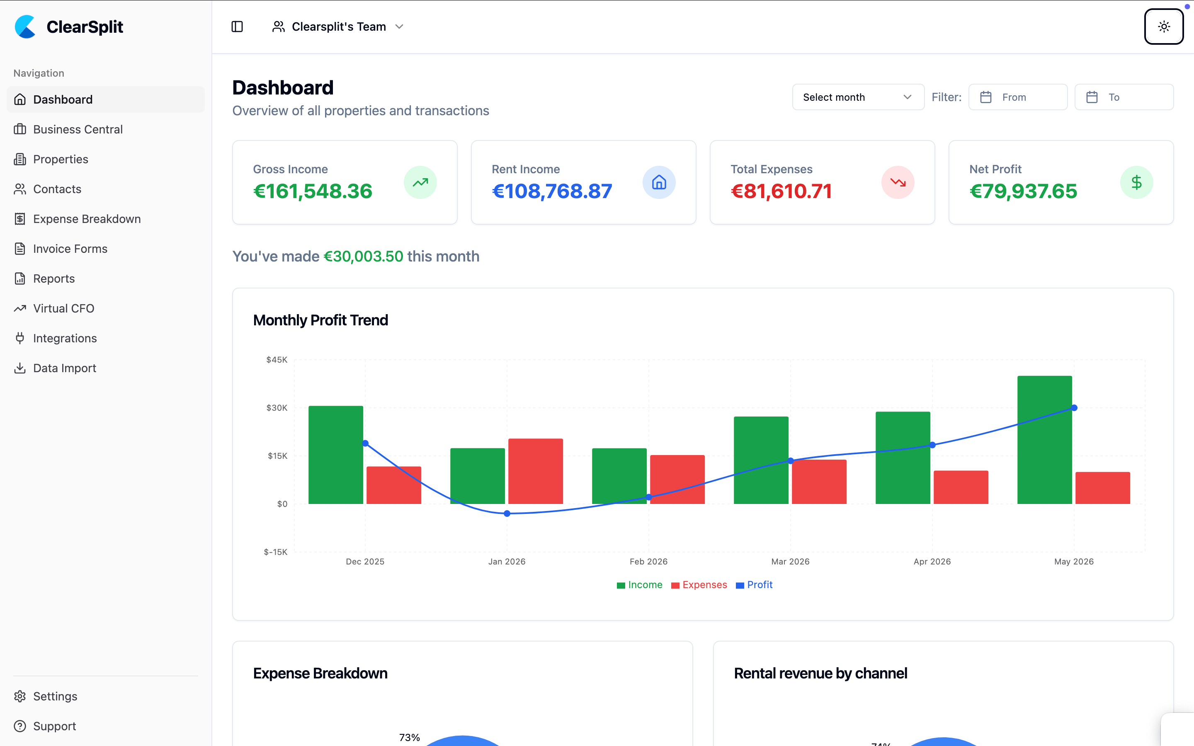Click the Business Central briefcase icon
Image resolution: width=1194 pixels, height=746 pixels.
point(20,129)
